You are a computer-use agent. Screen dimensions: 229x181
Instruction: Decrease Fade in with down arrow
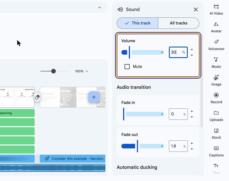point(192,117)
